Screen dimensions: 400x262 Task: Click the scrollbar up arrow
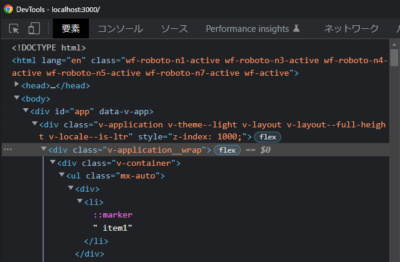click(x=395, y=44)
